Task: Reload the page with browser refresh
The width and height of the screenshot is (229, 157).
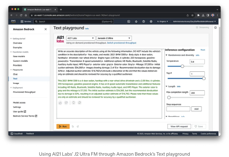Action: click(21, 15)
